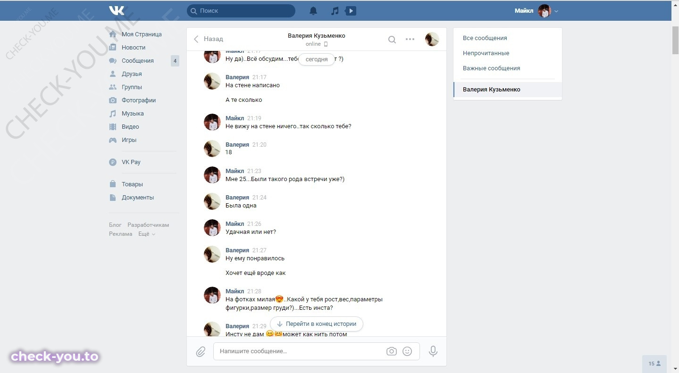The width and height of the screenshot is (679, 373).
Task: Click the Перейти в конец истории button
Action: point(317,324)
